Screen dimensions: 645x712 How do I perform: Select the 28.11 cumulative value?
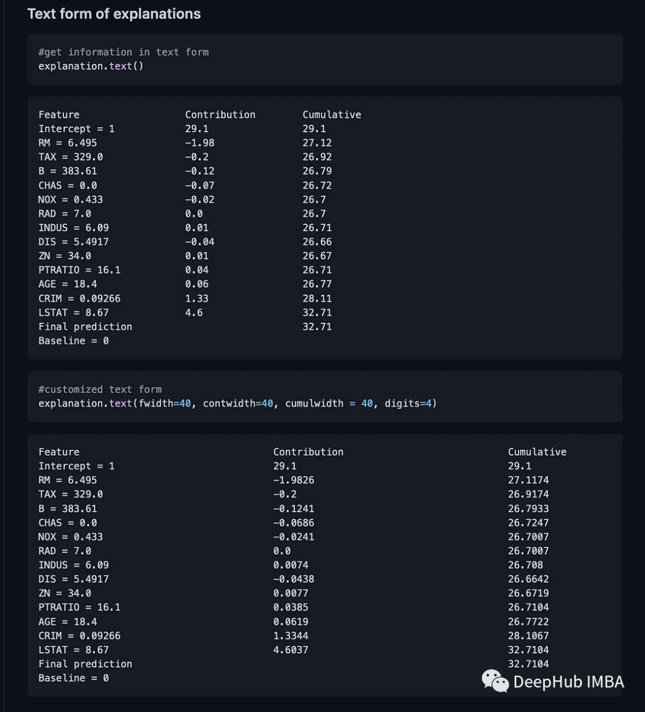[317, 298]
